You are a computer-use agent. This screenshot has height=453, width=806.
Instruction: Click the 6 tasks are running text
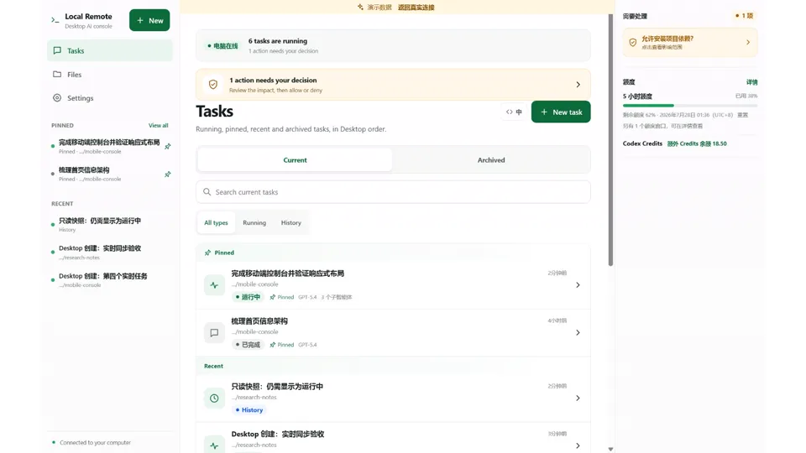278,41
